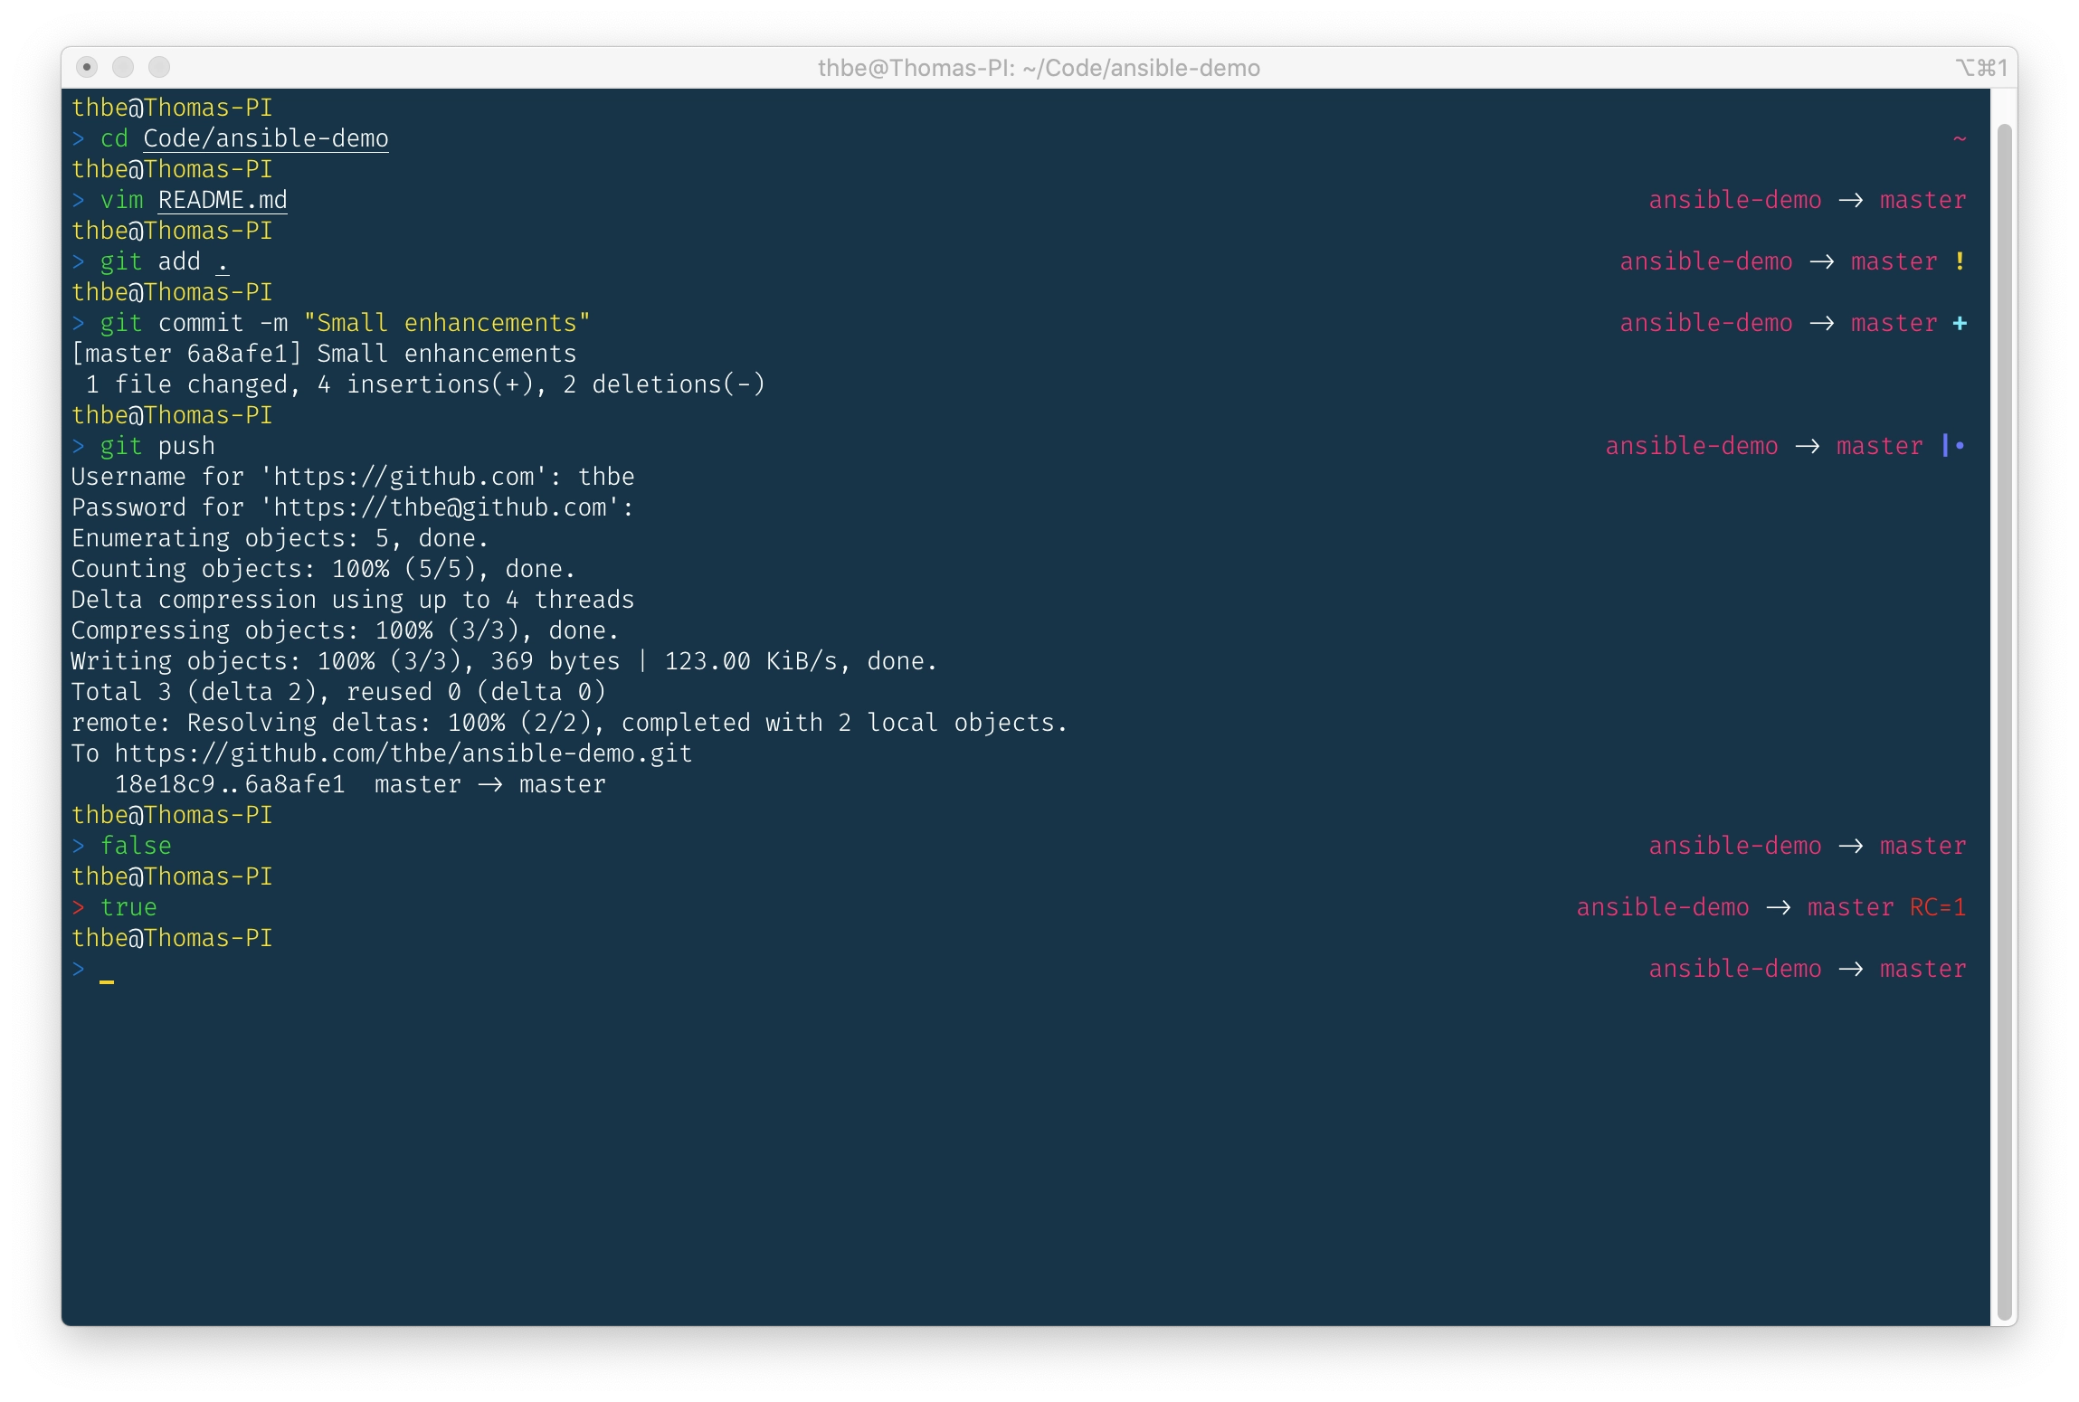Open the GitHub repository URL ansible-demo.git
This screenshot has height=1402, width=2079.
pyautogui.click(x=403, y=752)
